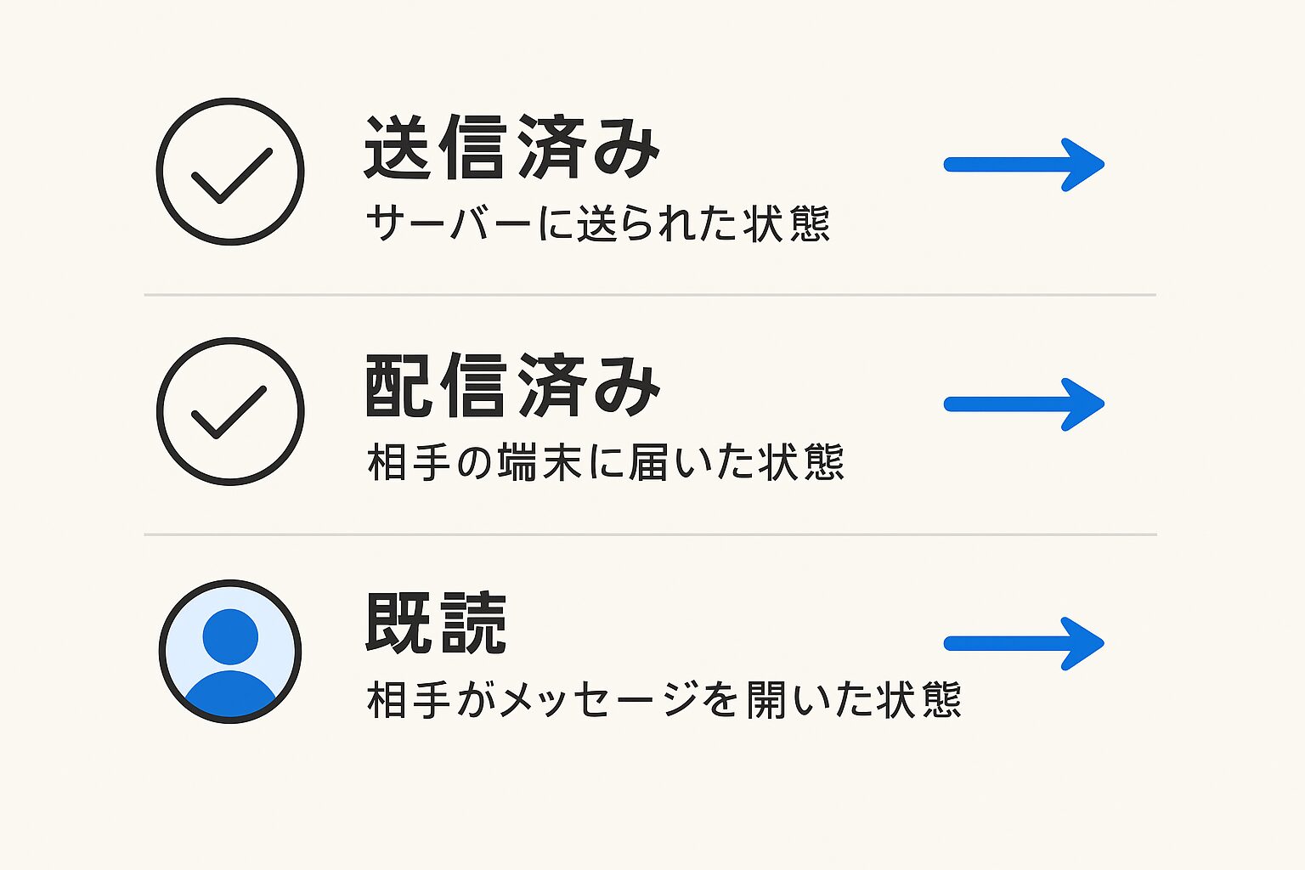
Task: Click the divider line above the 既読 row
Action: pyautogui.click(x=650, y=534)
